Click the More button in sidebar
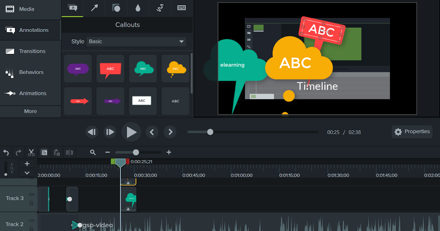 click(x=30, y=111)
